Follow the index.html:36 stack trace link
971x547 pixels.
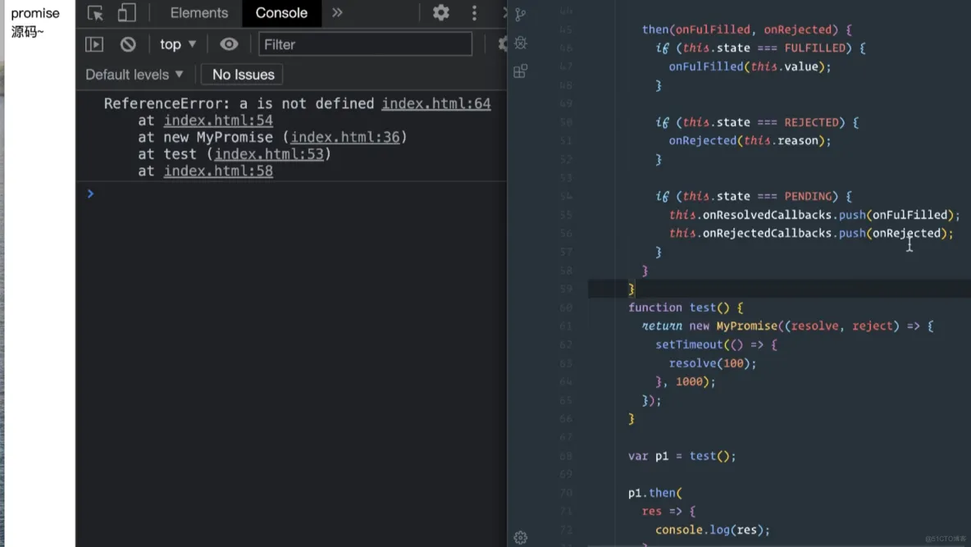tap(345, 137)
